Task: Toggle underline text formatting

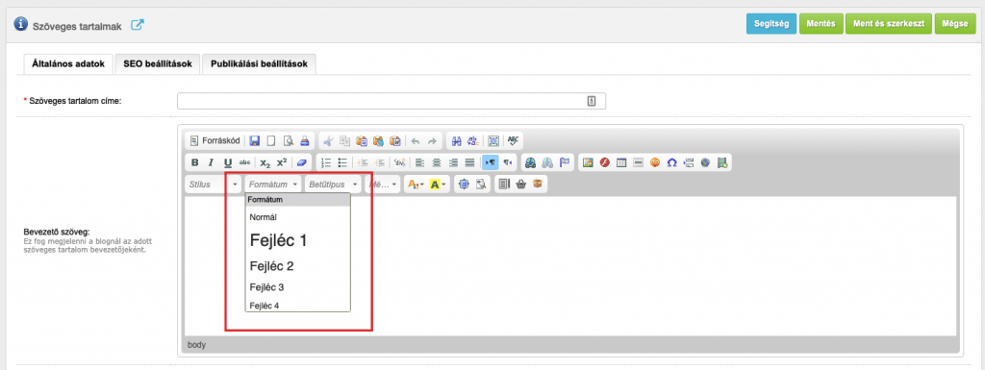Action: (x=227, y=162)
